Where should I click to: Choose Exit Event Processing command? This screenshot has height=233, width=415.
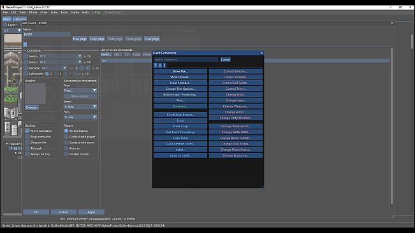(180, 132)
